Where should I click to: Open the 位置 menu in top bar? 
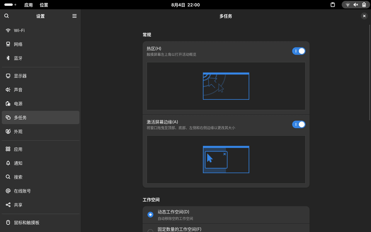coord(44,5)
